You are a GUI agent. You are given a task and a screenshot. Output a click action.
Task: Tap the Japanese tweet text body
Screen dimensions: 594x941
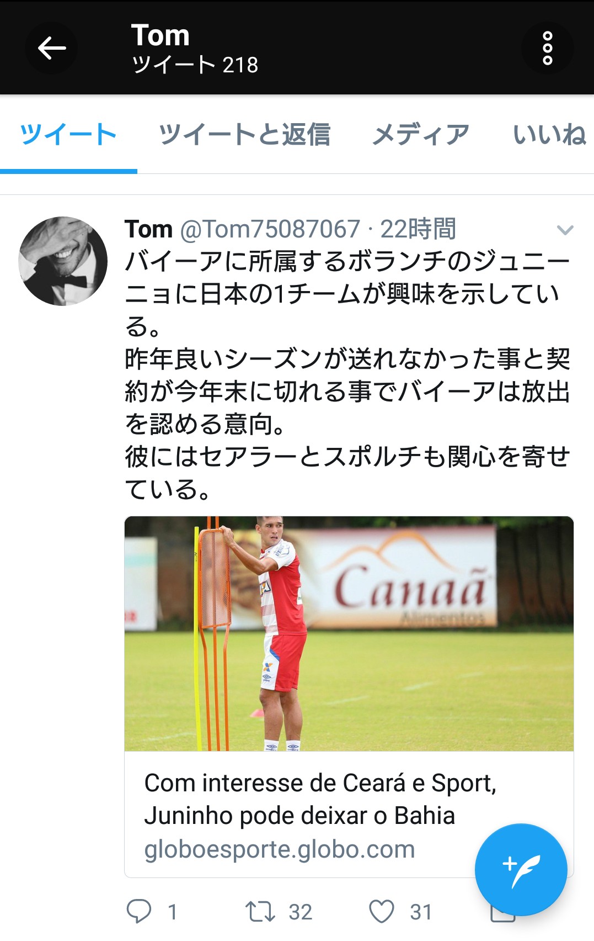pyautogui.click(x=347, y=376)
